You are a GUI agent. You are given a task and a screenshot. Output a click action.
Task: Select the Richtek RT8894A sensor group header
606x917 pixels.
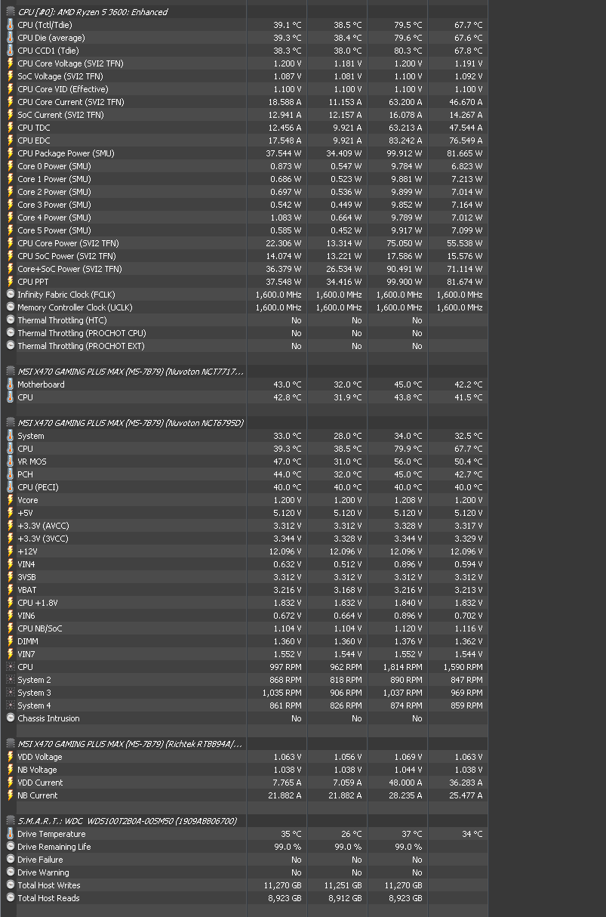coord(130,744)
